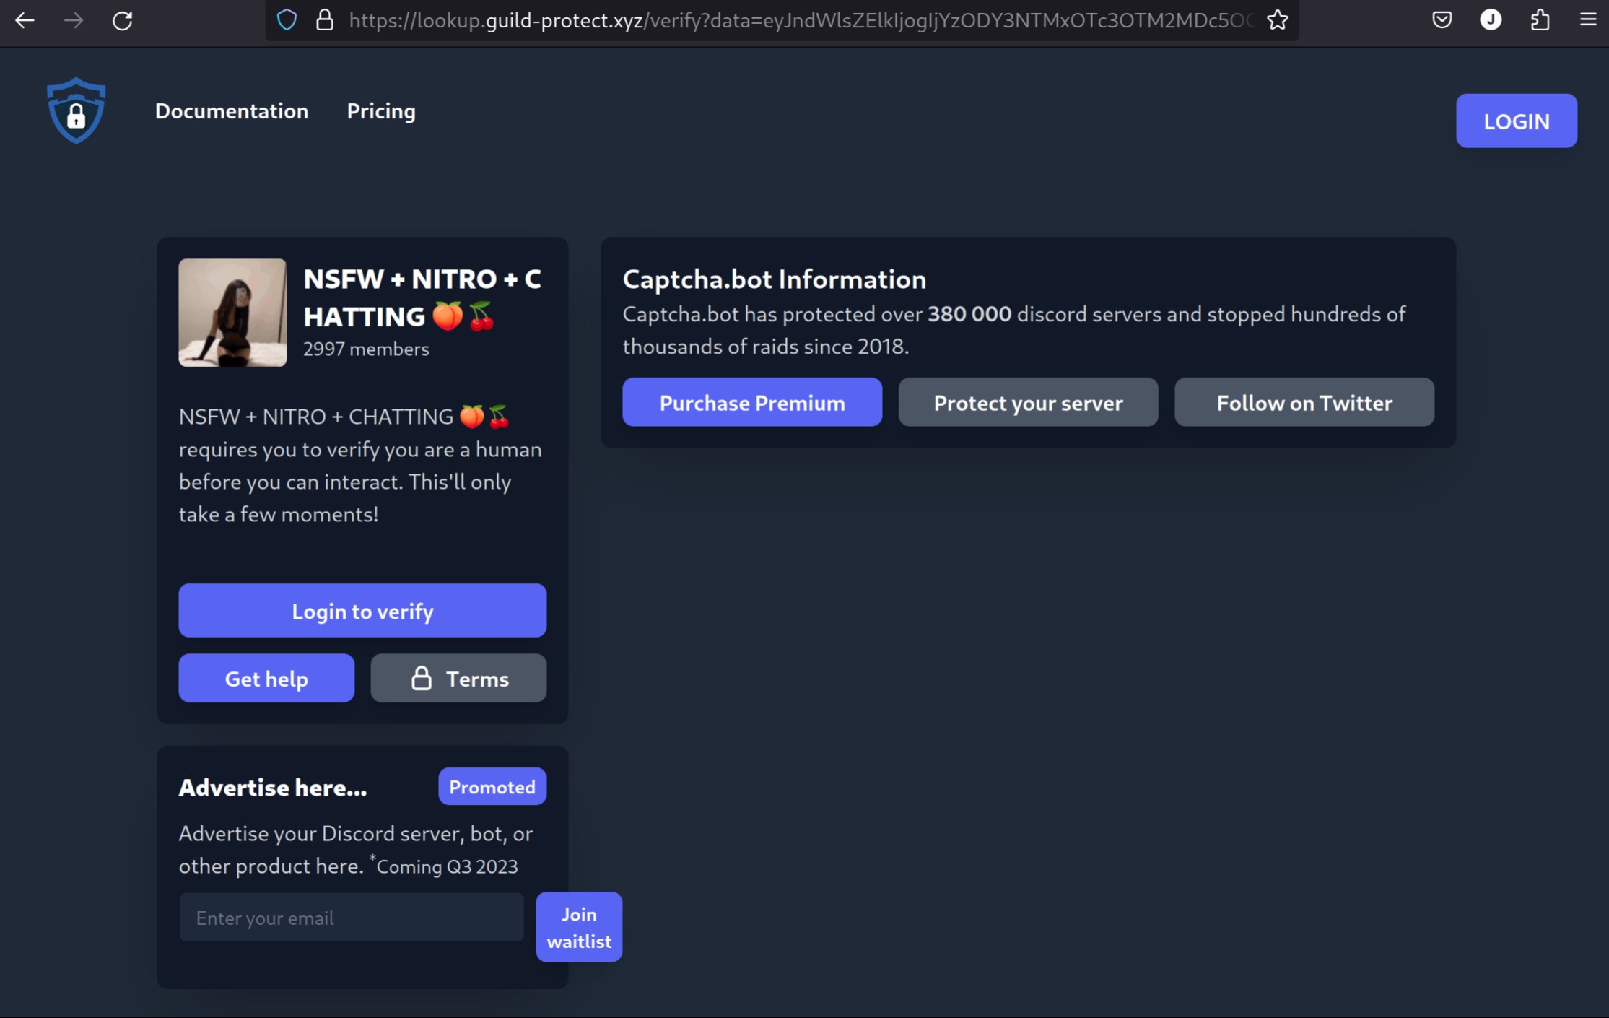
Task: Click the lock icon in Terms button
Action: click(x=422, y=678)
